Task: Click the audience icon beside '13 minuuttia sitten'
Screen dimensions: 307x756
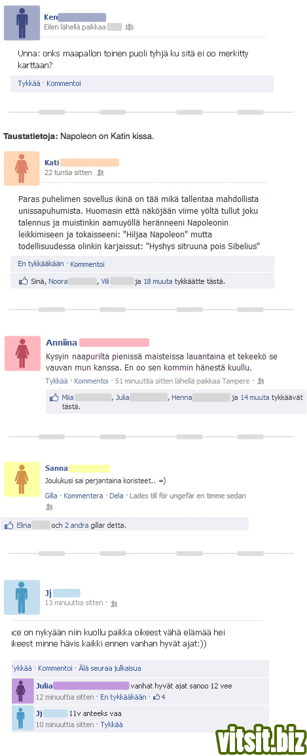Action: click(x=114, y=603)
